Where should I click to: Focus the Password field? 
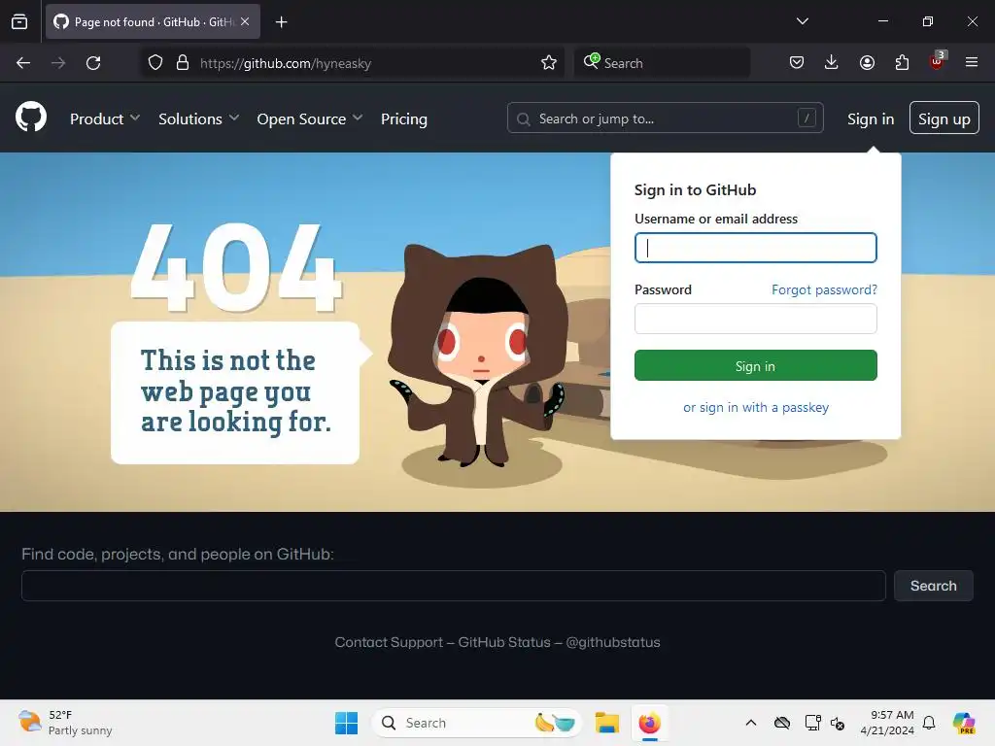click(x=755, y=319)
